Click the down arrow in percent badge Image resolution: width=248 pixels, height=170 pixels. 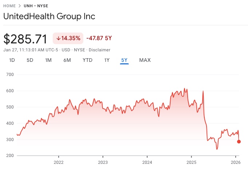[58, 38]
